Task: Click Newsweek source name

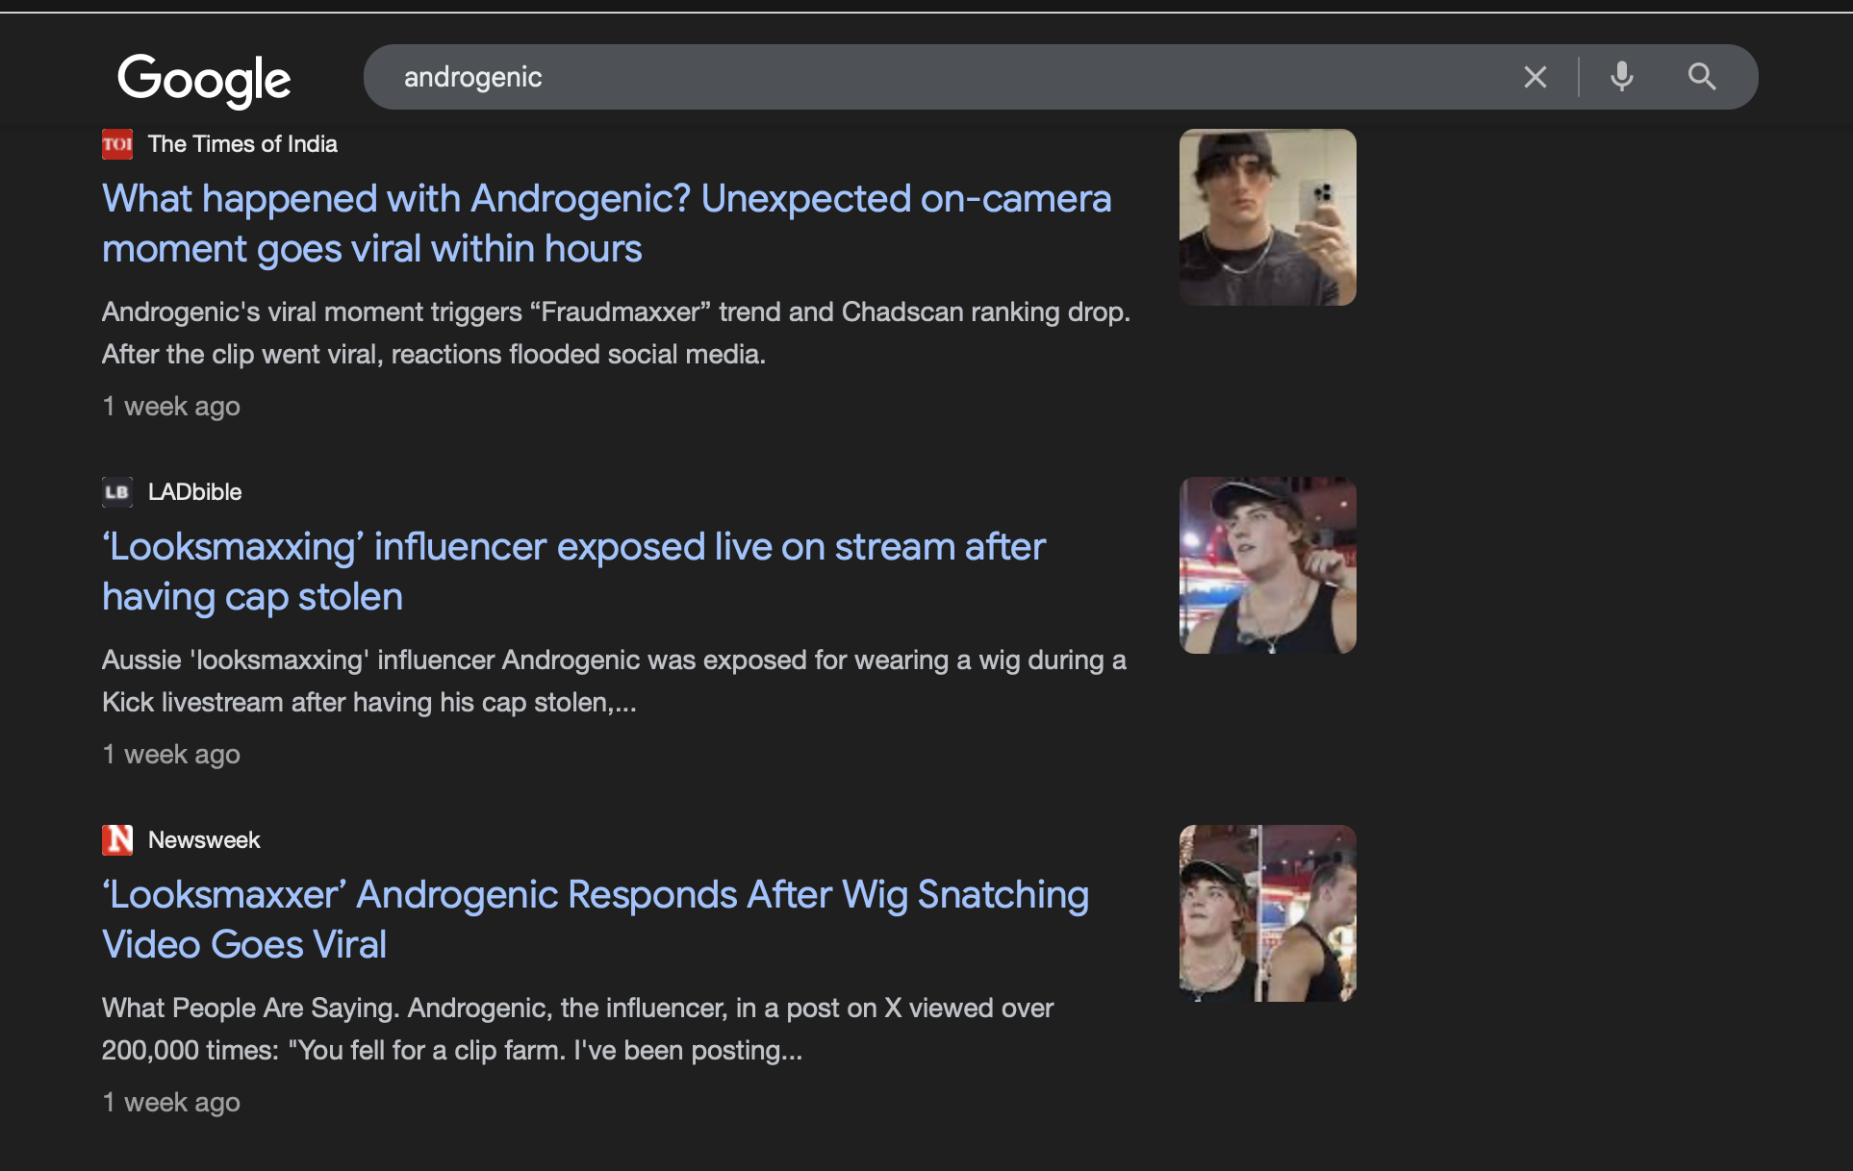Action: pos(204,840)
